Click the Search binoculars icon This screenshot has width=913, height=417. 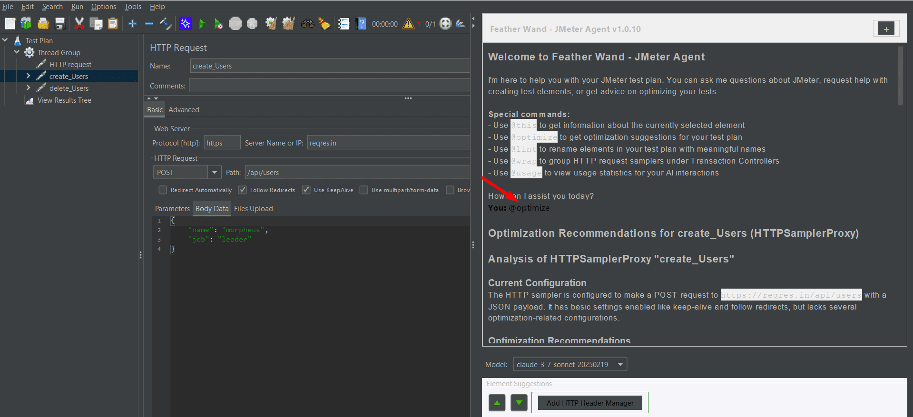[x=307, y=23]
